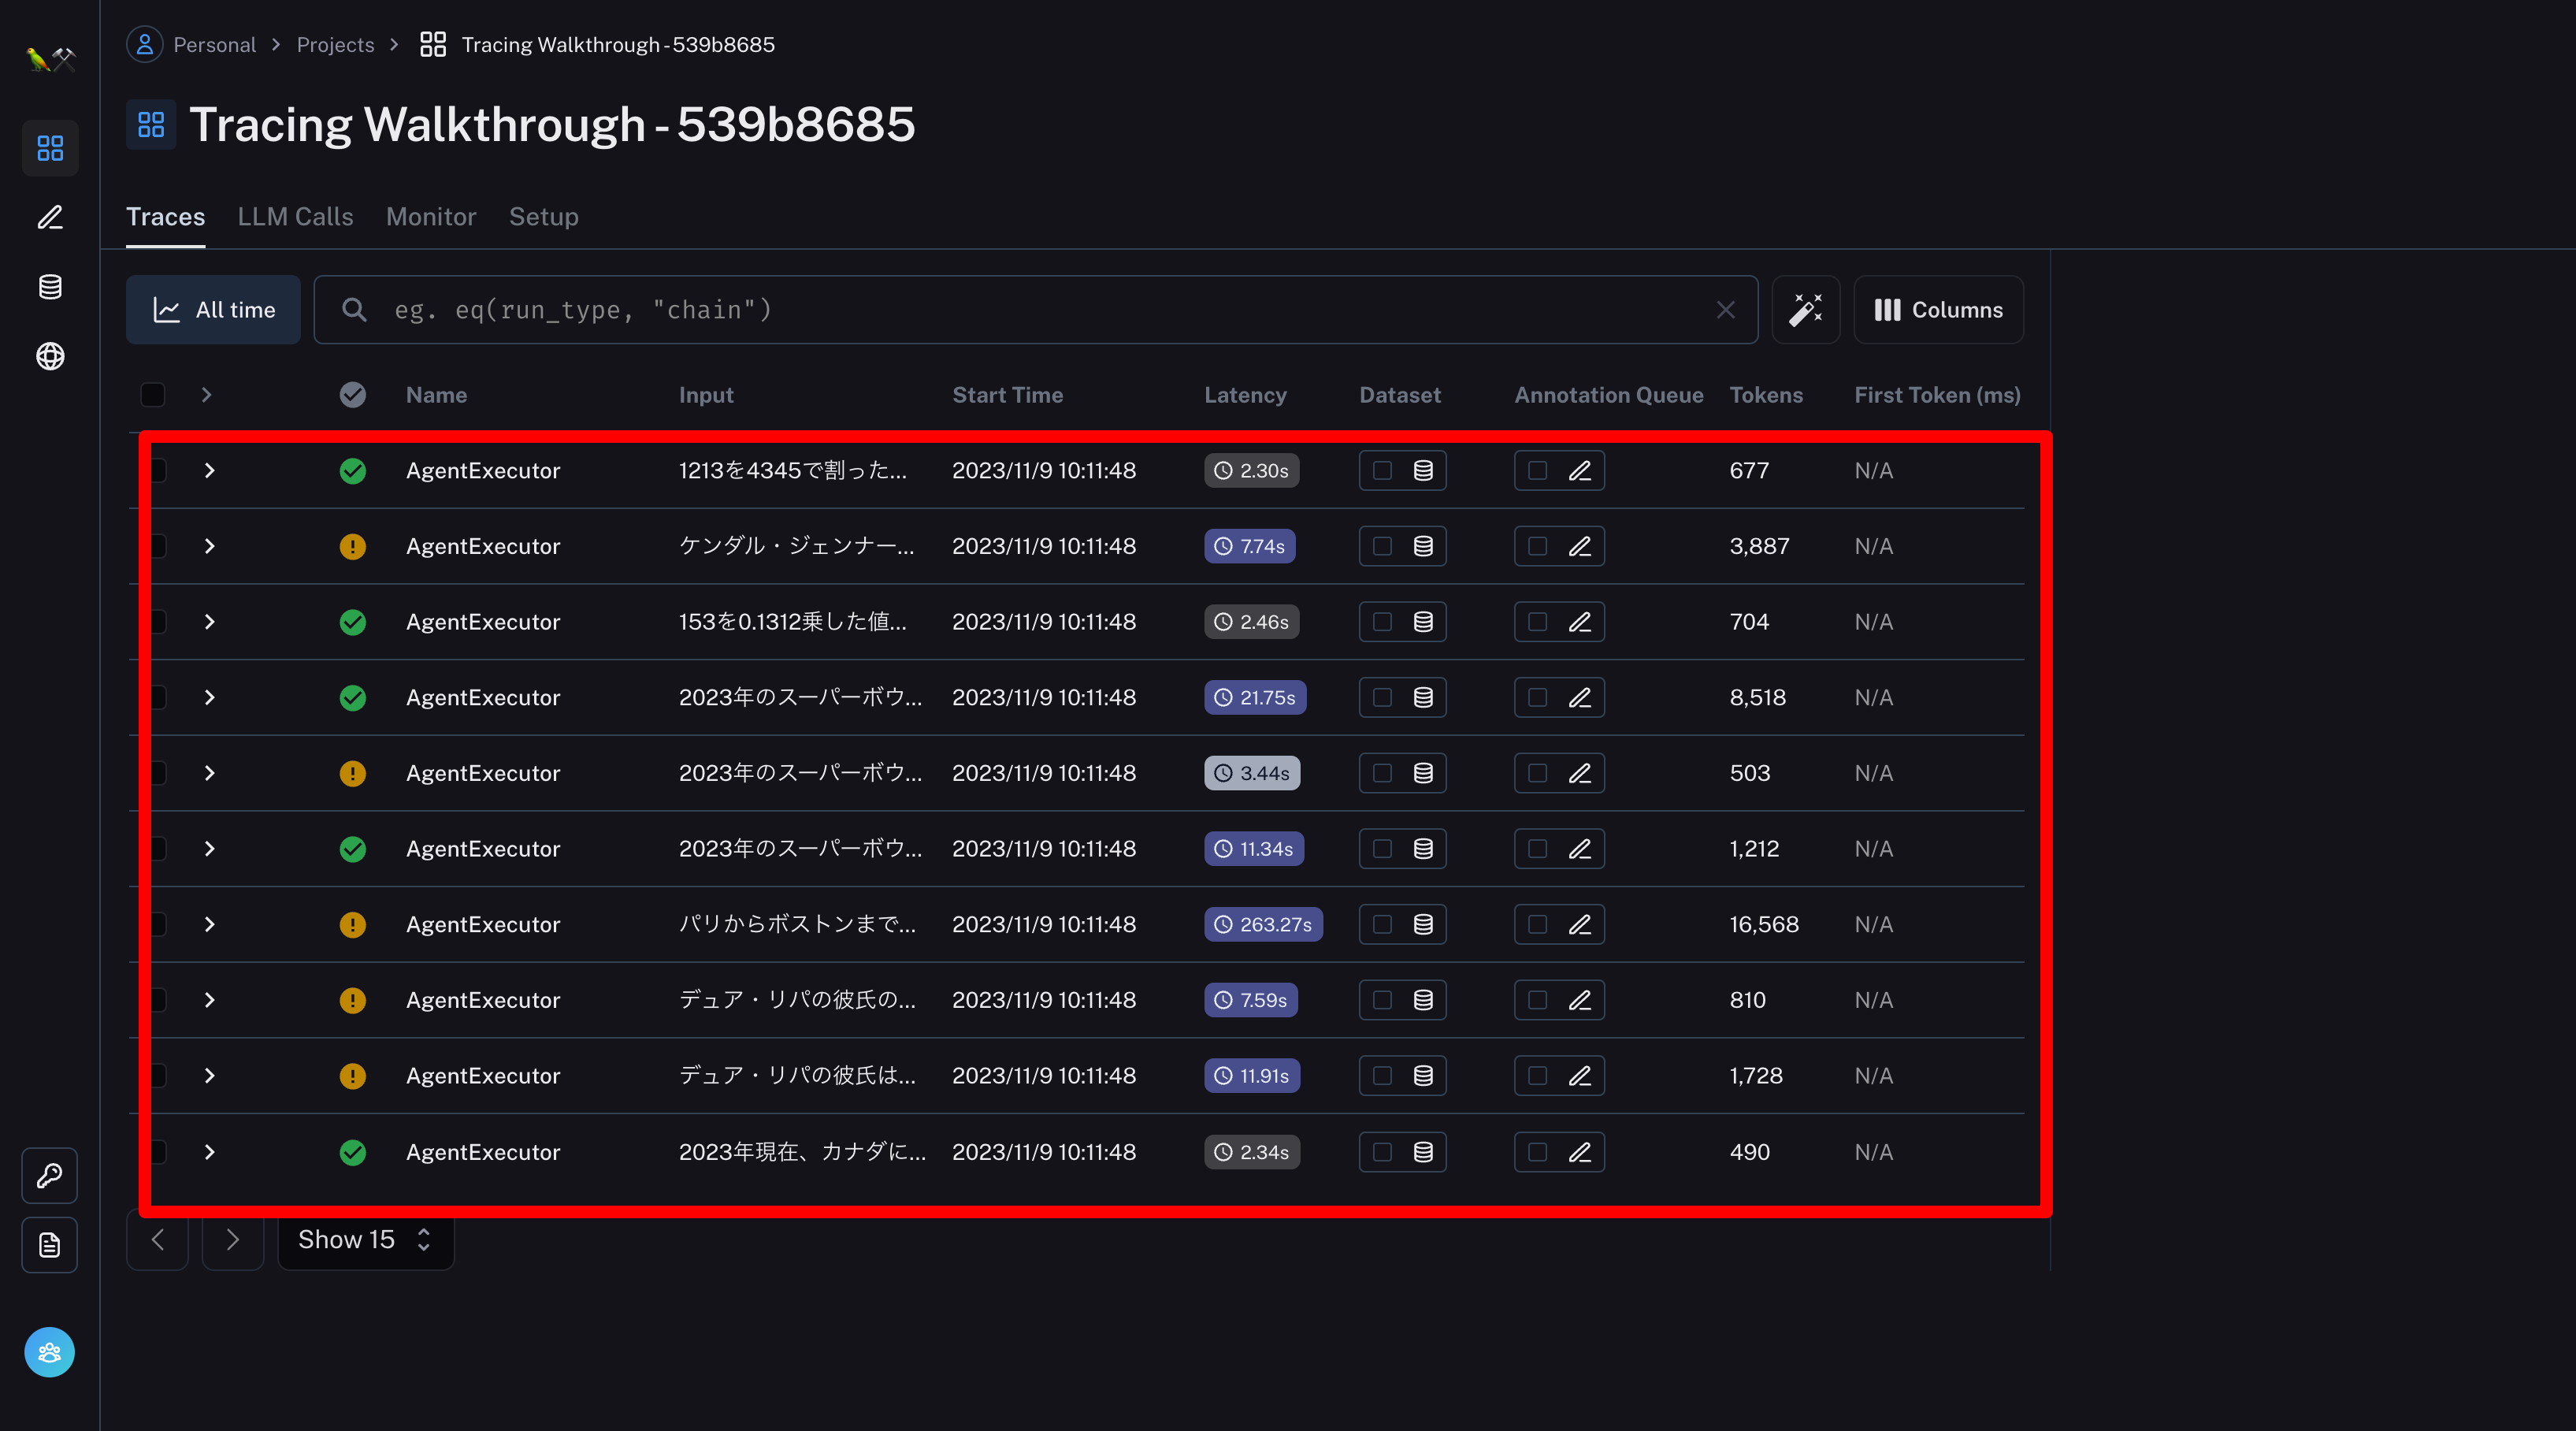Click the status check icon in table header
The height and width of the screenshot is (1431, 2576).
pyautogui.click(x=353, y=395)
